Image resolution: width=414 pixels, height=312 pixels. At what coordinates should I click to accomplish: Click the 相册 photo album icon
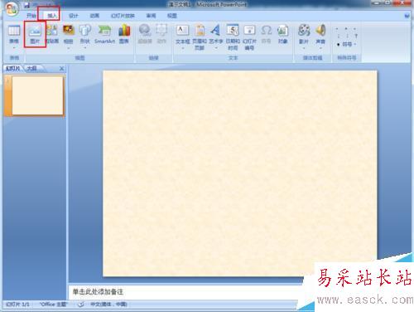click(x=69, y=31)
